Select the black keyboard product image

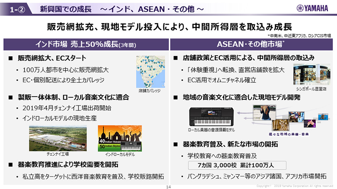[x=211, y=117]
